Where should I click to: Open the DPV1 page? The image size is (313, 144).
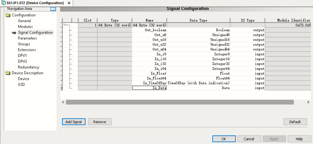[22, 56]
